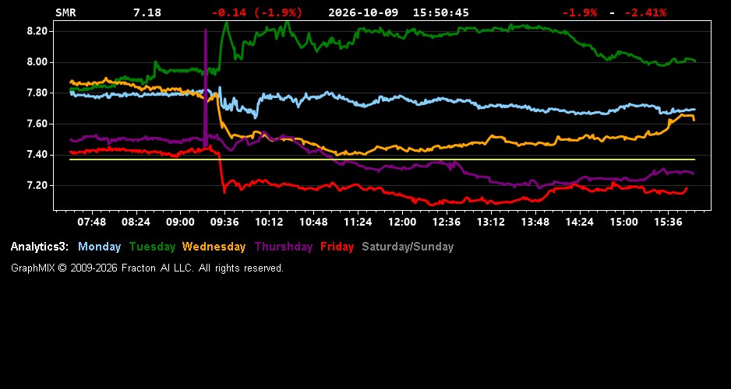This screenshot has width=731, height=389.
Task: Click the 7.80 y-axis label
Action: (x=37, y=93)
